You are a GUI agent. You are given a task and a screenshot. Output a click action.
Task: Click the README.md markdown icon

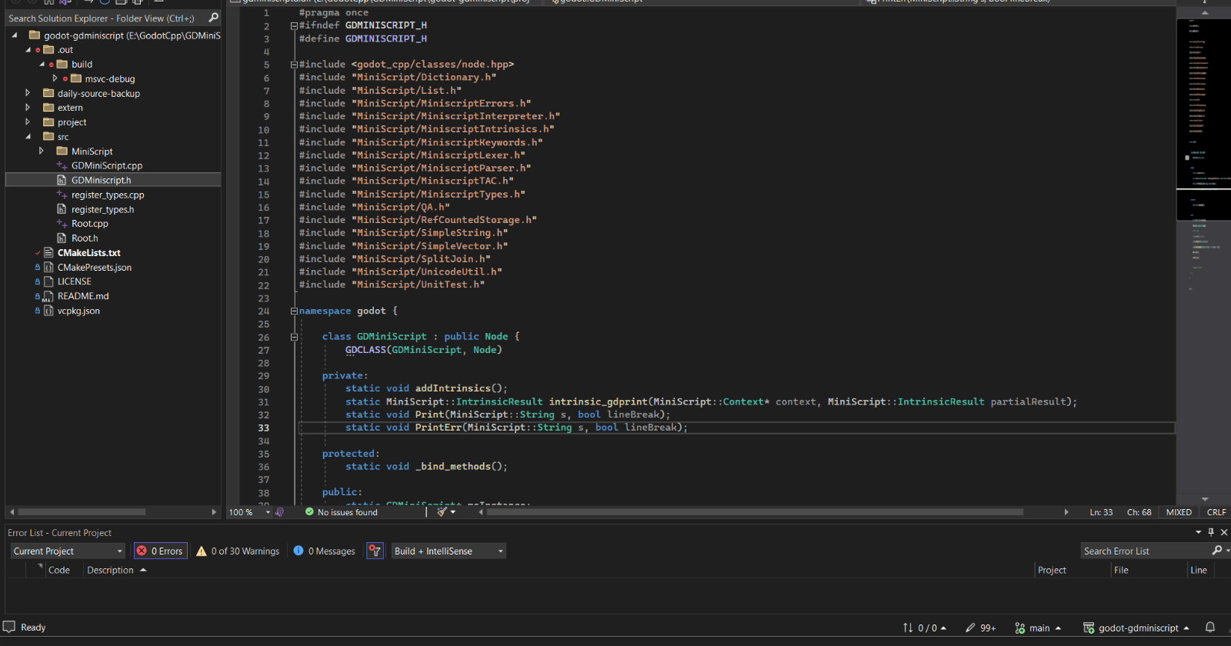48,296
